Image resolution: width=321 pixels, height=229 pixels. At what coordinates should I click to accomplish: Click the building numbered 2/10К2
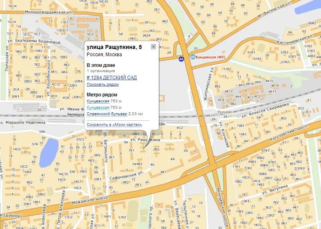tap(299, 168)
